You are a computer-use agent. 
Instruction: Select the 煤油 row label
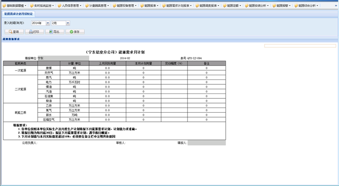click(x=49, y=87)
